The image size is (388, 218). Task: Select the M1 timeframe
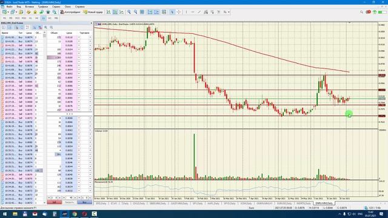pos(4,18)
